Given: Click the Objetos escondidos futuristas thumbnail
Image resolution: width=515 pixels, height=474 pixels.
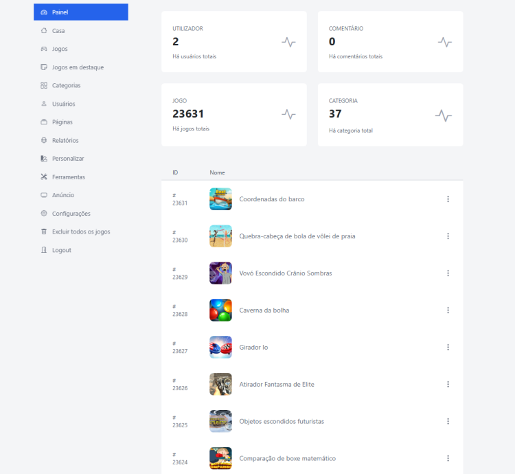Looking at the screenshot, I should click(x=220, y=421).
